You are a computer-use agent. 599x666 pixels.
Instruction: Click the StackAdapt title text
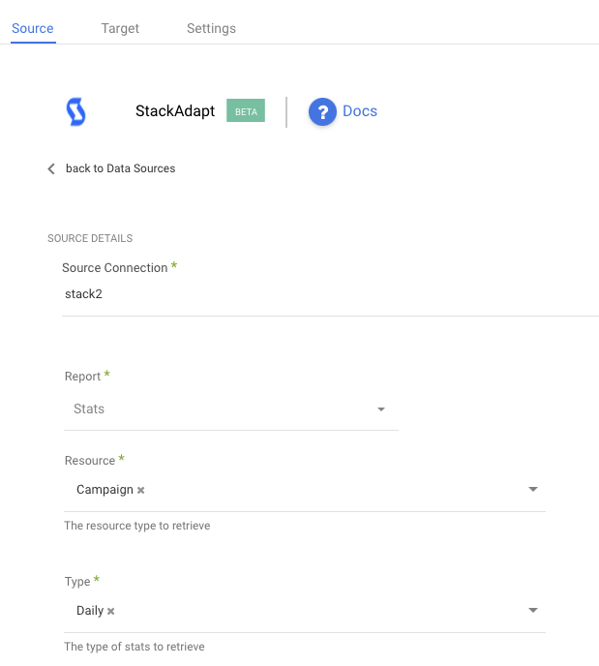pyautogui.click(x=175, y=111)
